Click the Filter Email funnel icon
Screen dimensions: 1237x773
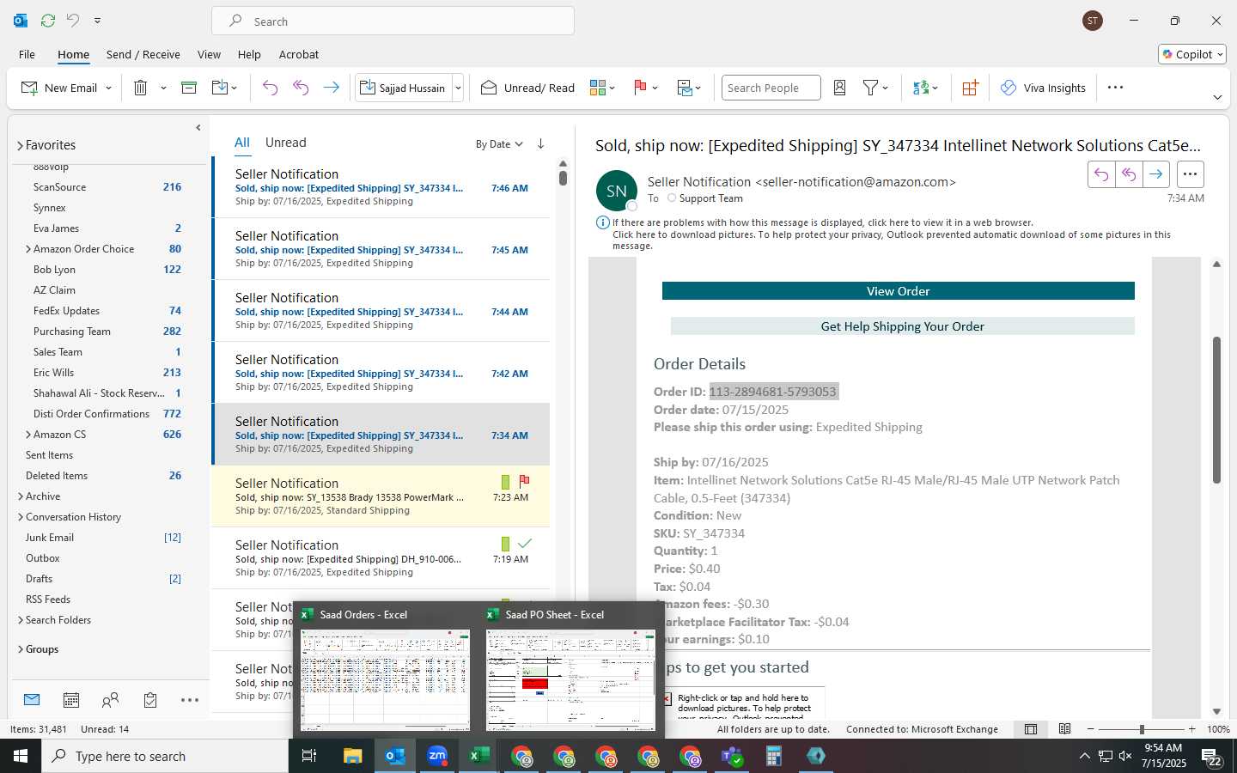tap(871, 88)
